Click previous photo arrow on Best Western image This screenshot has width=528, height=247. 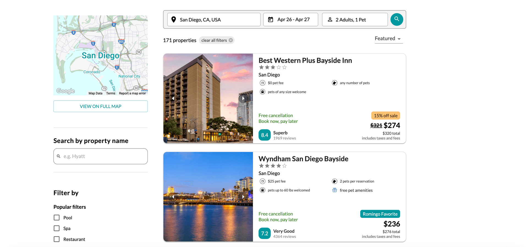pos(173,98)
